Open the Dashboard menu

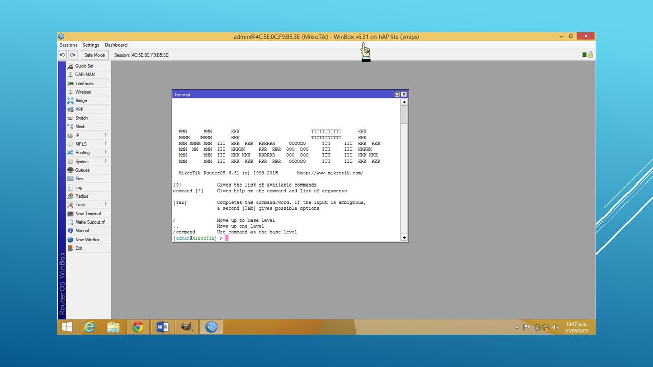click(116, 45)
